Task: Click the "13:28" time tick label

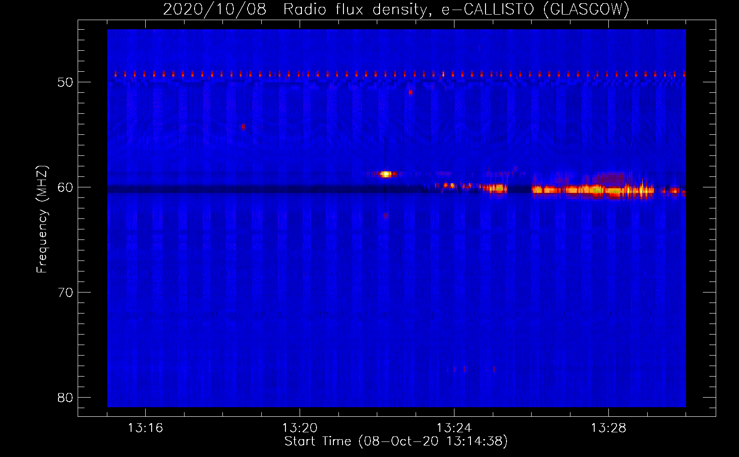Action: [x=608, y=428]
